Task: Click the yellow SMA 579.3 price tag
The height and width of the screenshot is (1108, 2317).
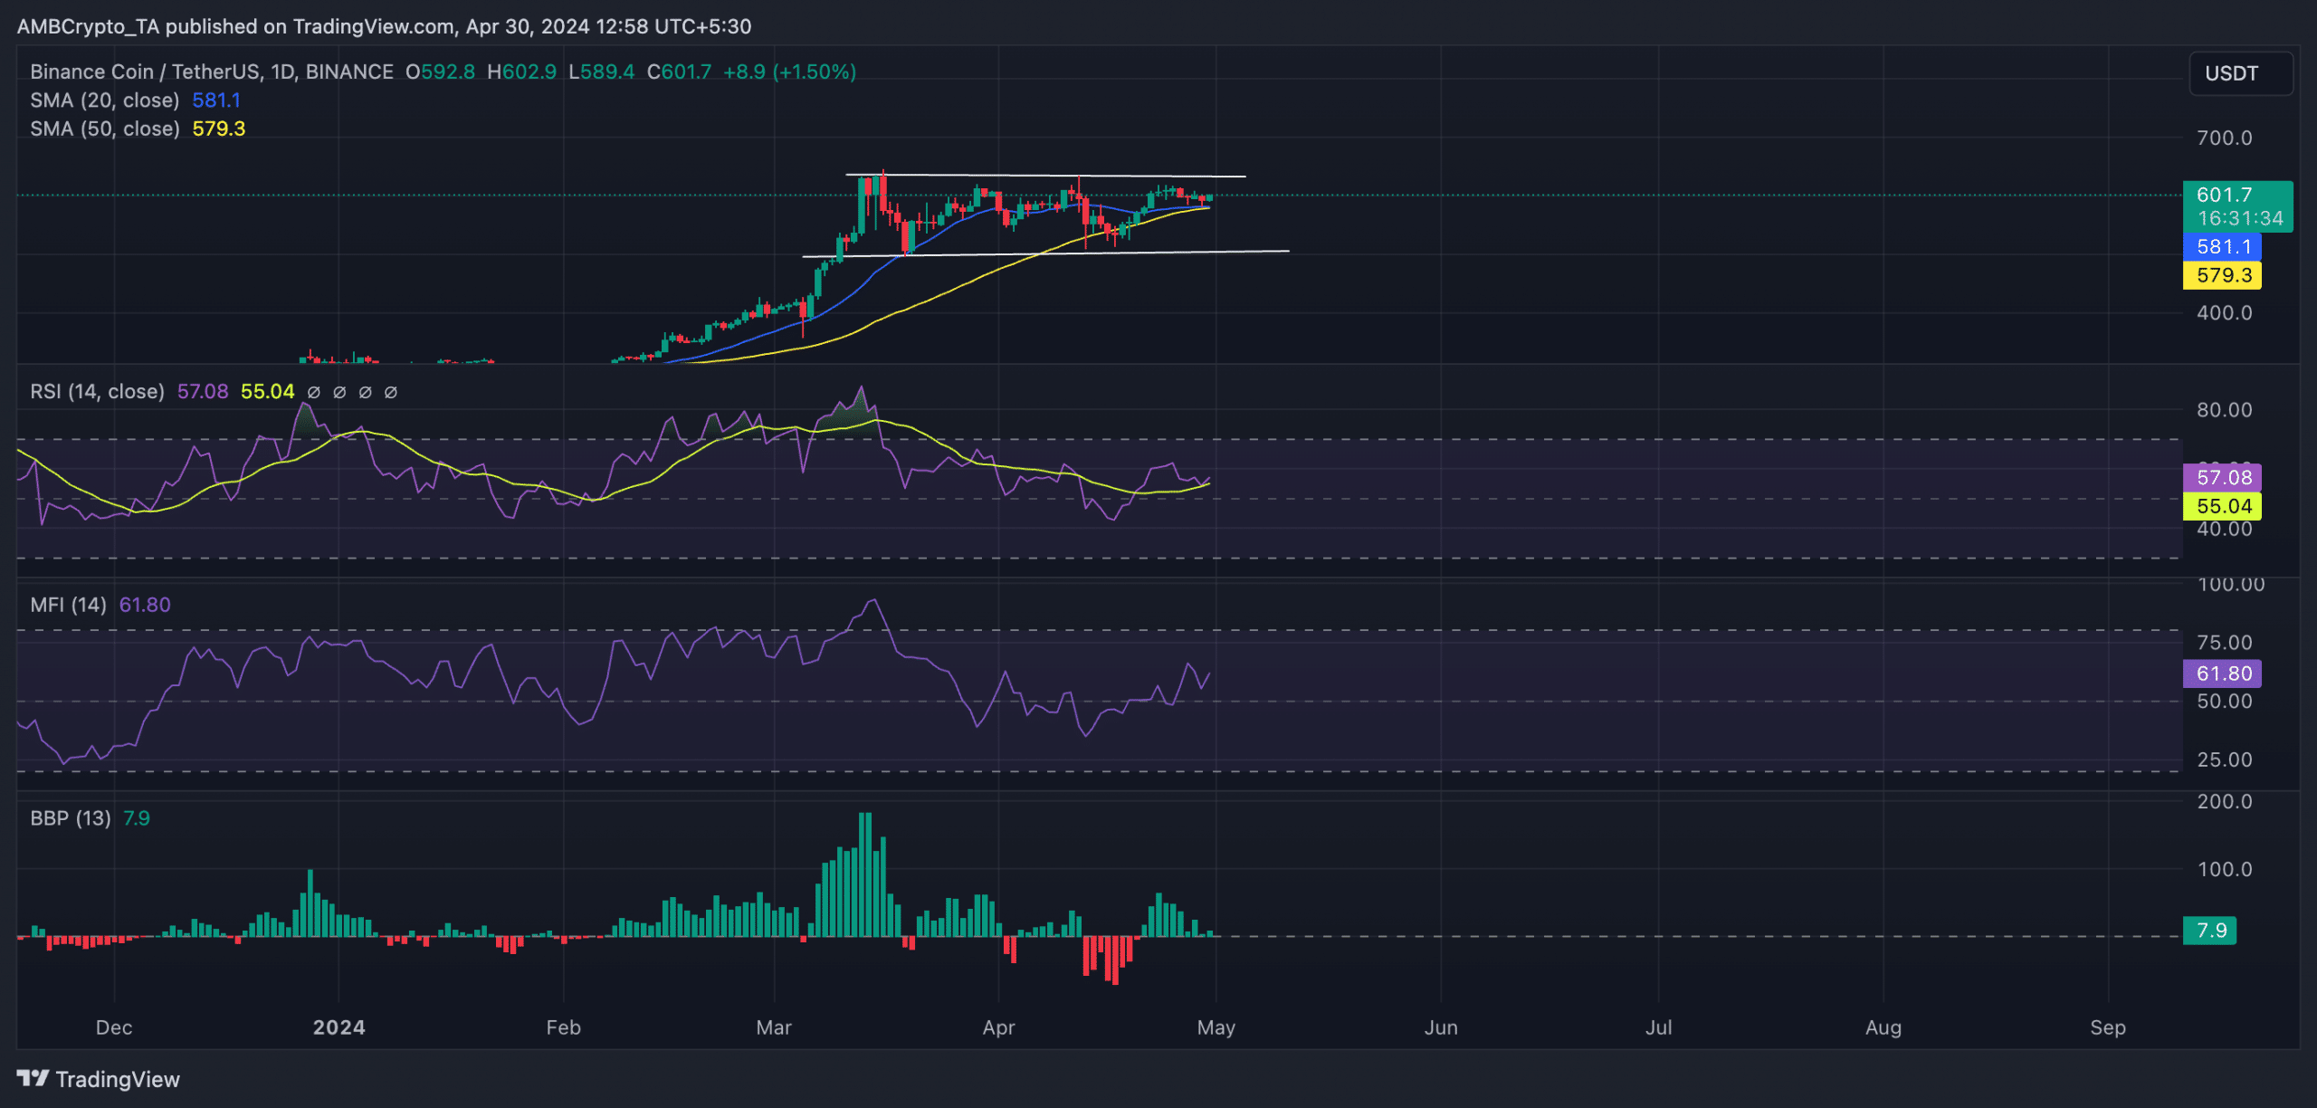Action: [x=2222, y=275]
